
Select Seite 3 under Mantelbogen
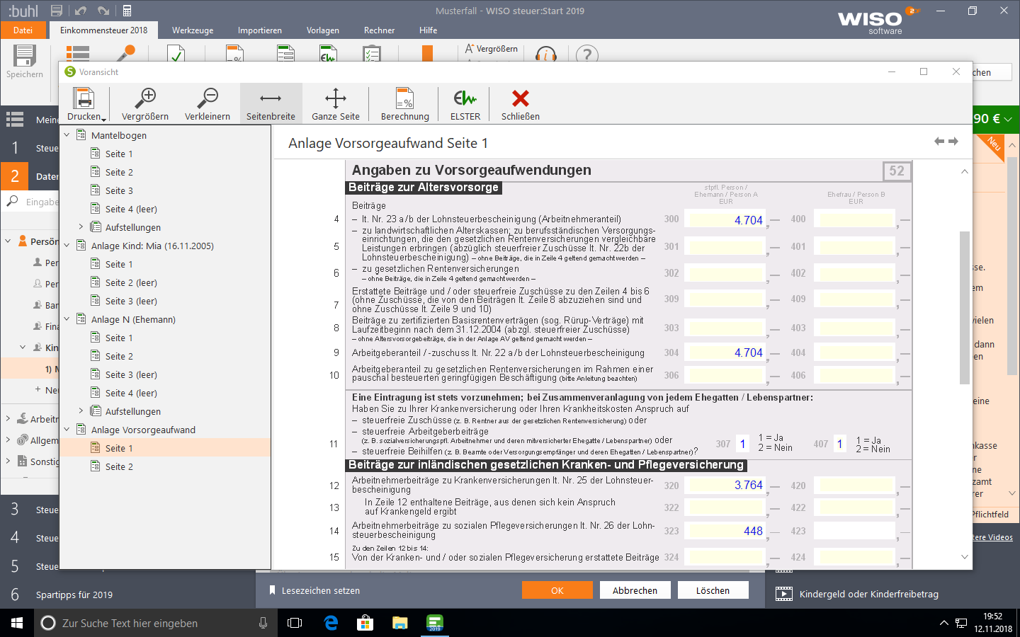[119, 190]
